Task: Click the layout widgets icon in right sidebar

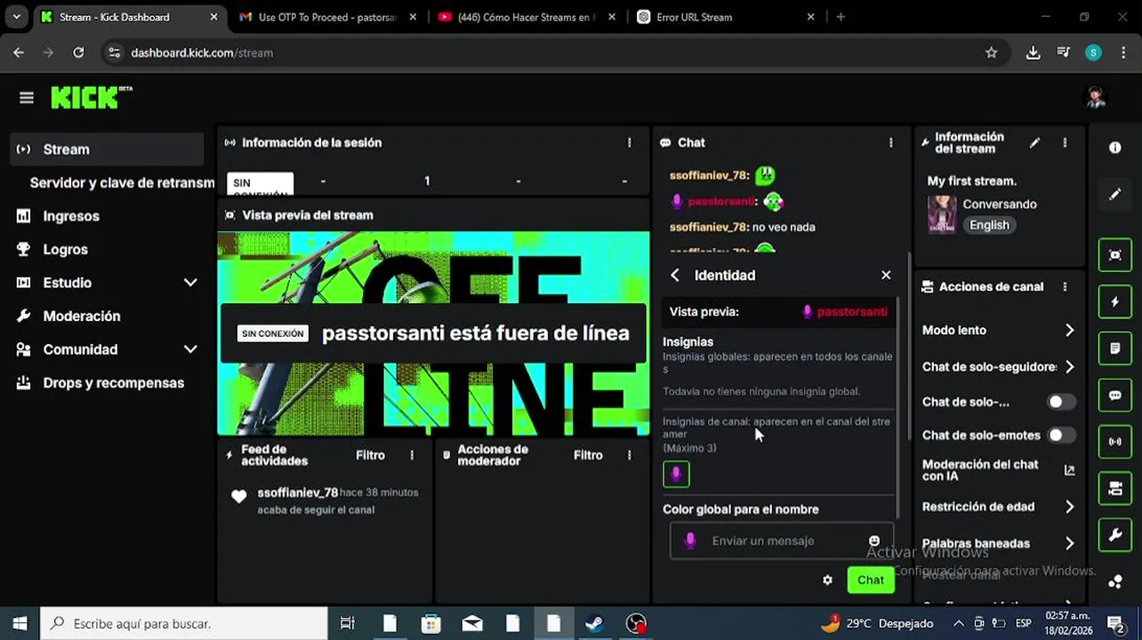Action: (x=1114, y=582)
